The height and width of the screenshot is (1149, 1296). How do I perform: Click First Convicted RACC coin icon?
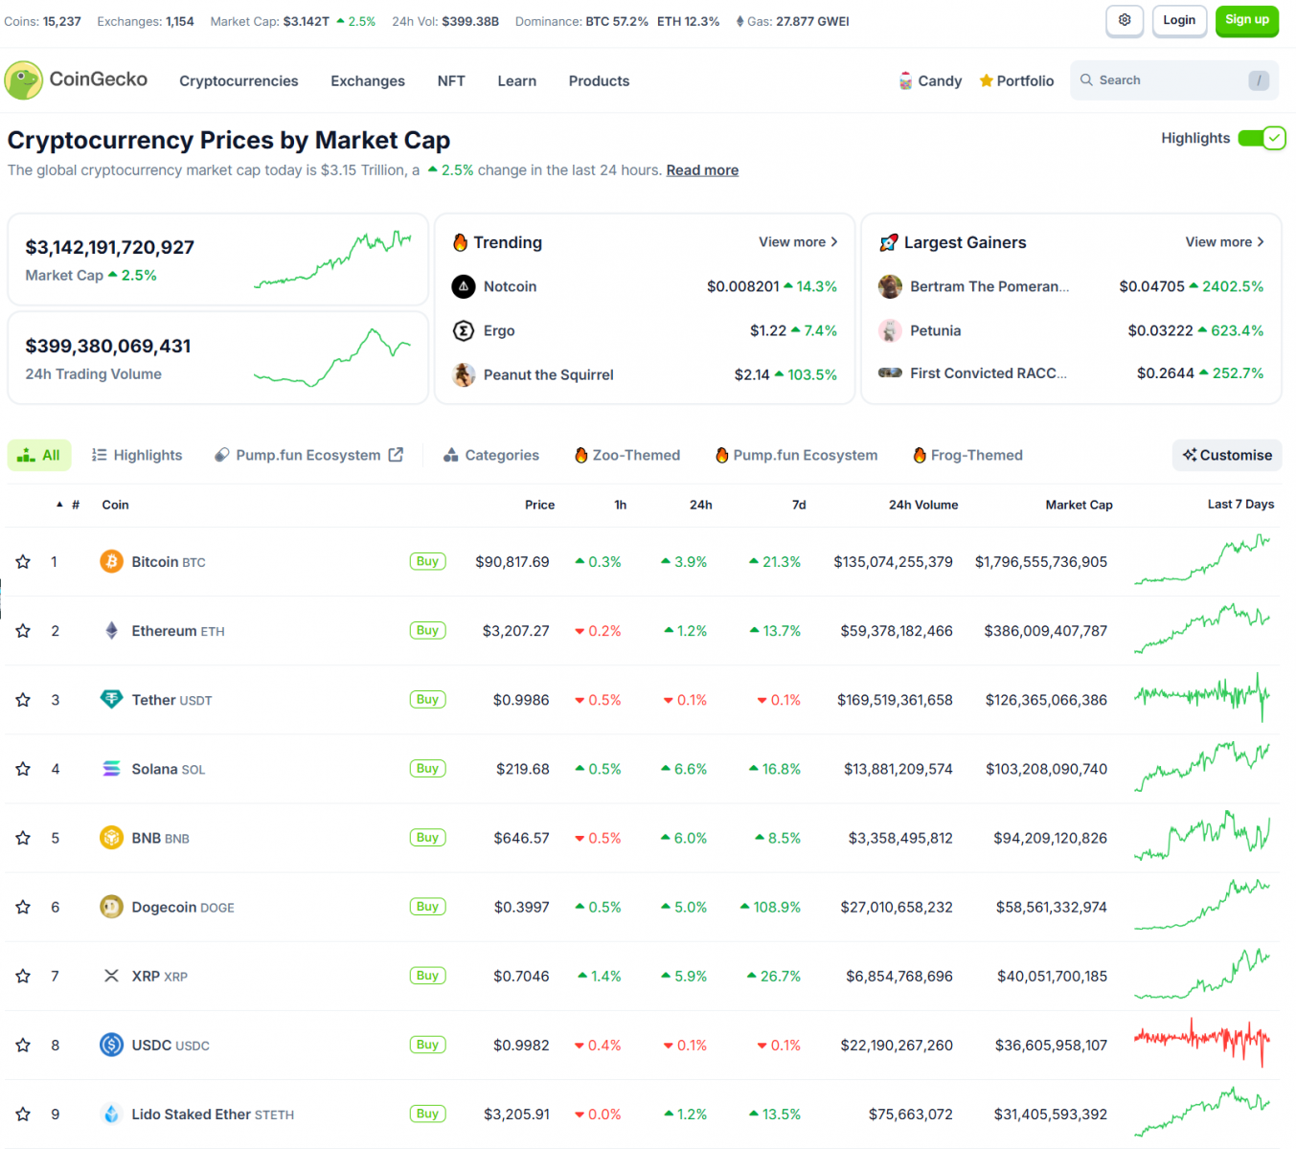pos(890,372)
